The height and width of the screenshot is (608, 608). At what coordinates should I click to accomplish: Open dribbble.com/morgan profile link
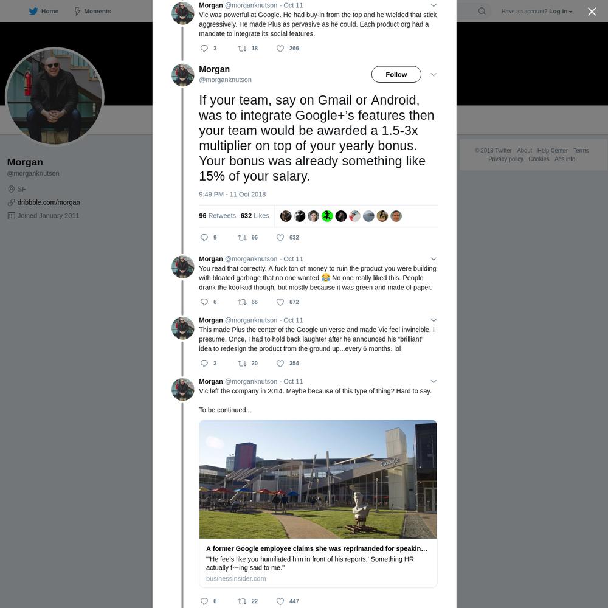point(49,202)
